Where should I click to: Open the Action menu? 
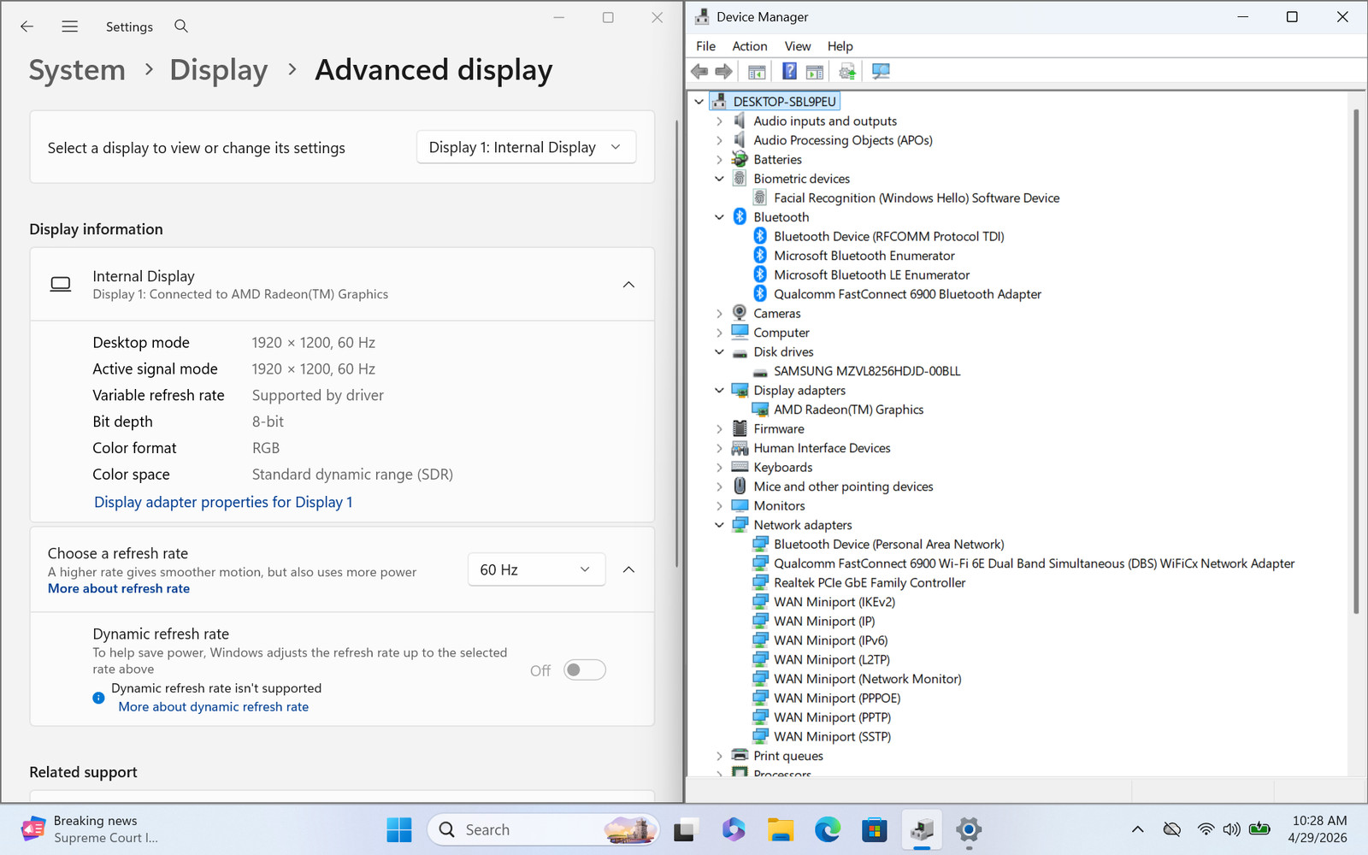point(750,46)
